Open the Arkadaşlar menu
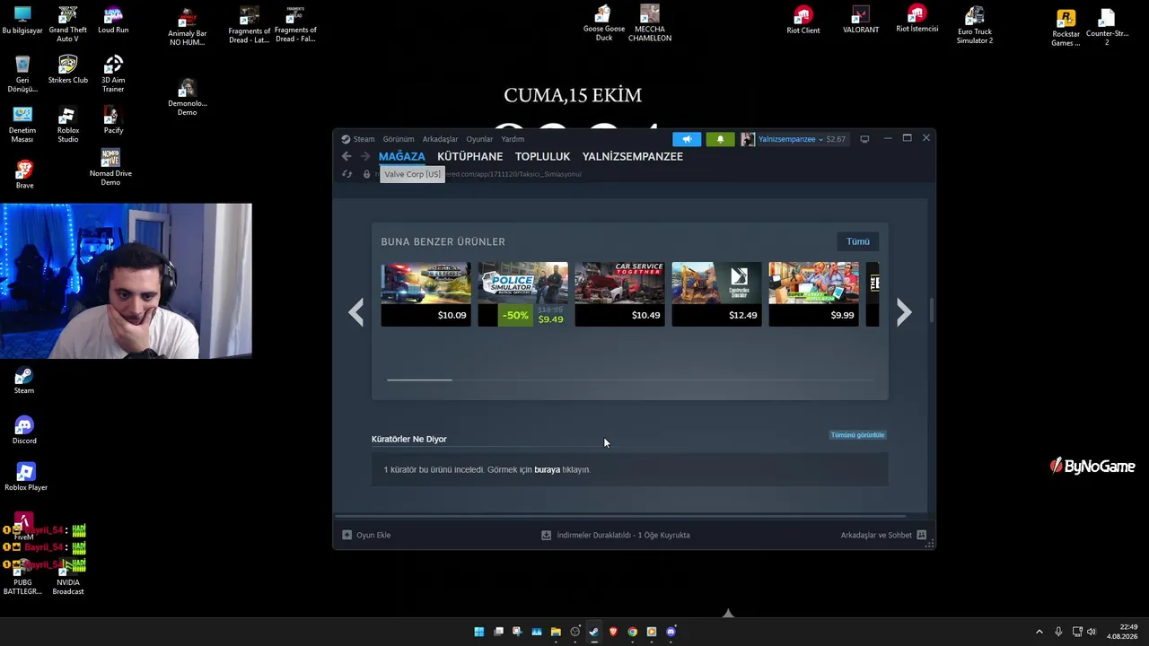This screenshot has width=1149, height=646. [x=440, y=139]
